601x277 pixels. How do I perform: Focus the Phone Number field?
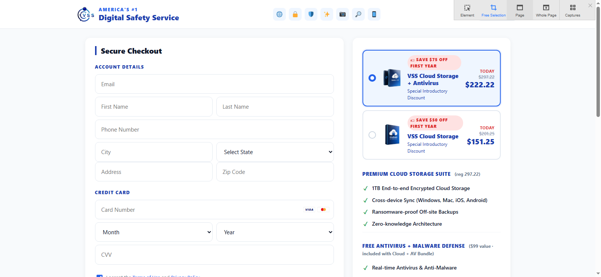coord(214,129)
